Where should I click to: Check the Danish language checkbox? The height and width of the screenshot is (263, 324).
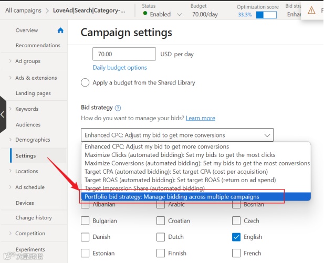(x=85, y=237)
